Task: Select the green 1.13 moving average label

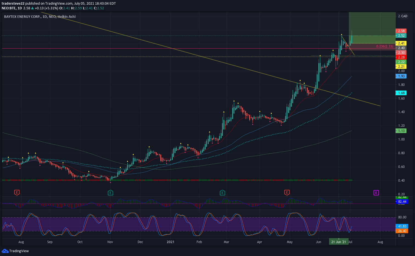Action: (401, 131)
